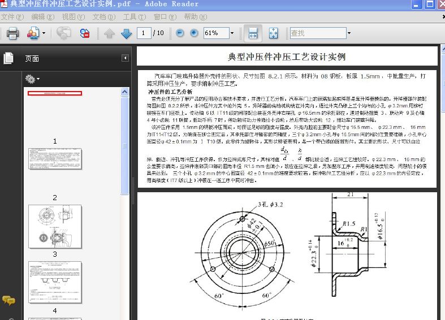The height and width of the screenshot is (320, 445).
Task: Select page 1 thumbnail
Action: [x=55, y=93]
